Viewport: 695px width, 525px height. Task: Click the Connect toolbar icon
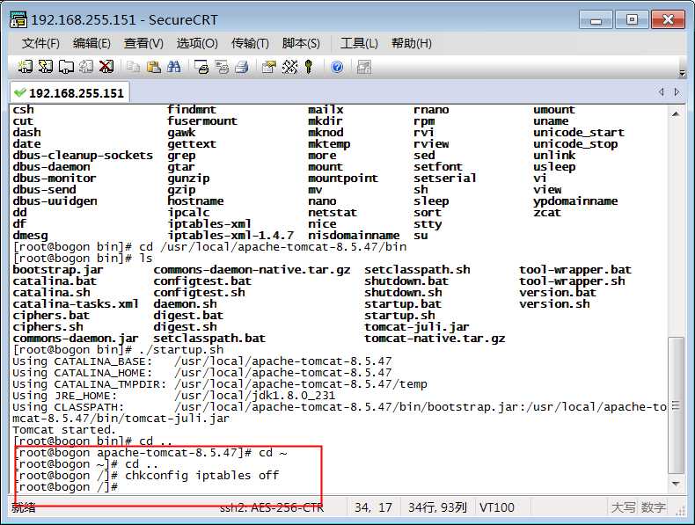[25, 67]
